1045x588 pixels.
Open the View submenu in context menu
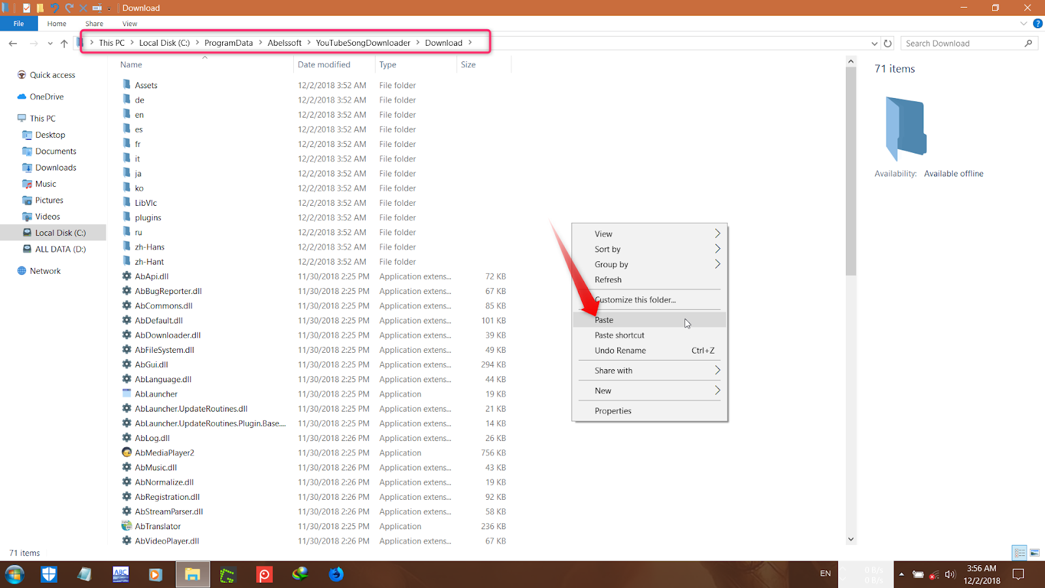[x=650, y=234]
